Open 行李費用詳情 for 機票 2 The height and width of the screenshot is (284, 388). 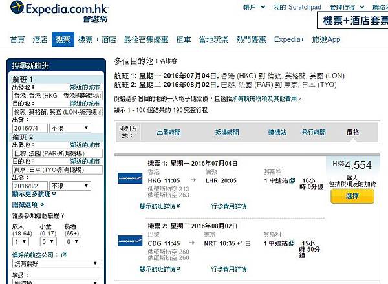[x=229, y=268]
